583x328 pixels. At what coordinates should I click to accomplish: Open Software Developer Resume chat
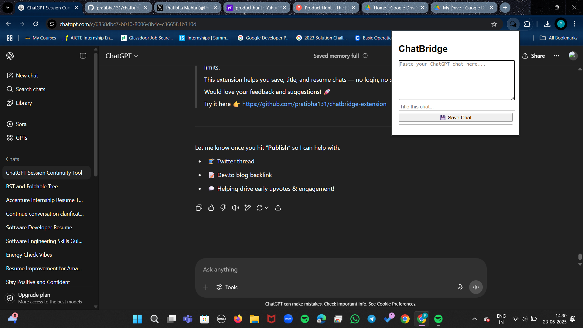click(47, 227)
